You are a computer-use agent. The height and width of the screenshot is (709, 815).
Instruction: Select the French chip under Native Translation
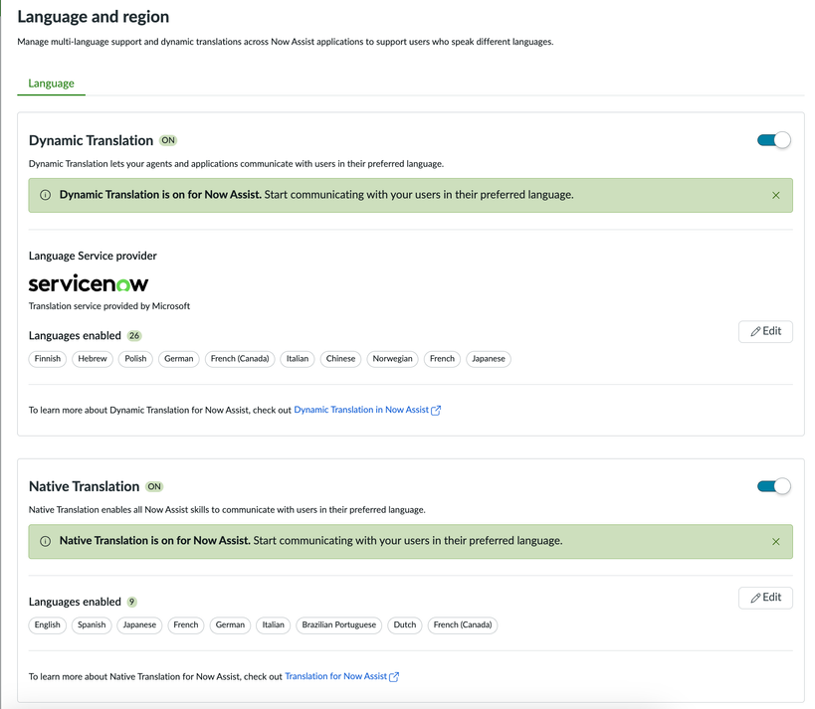[186, 624]
